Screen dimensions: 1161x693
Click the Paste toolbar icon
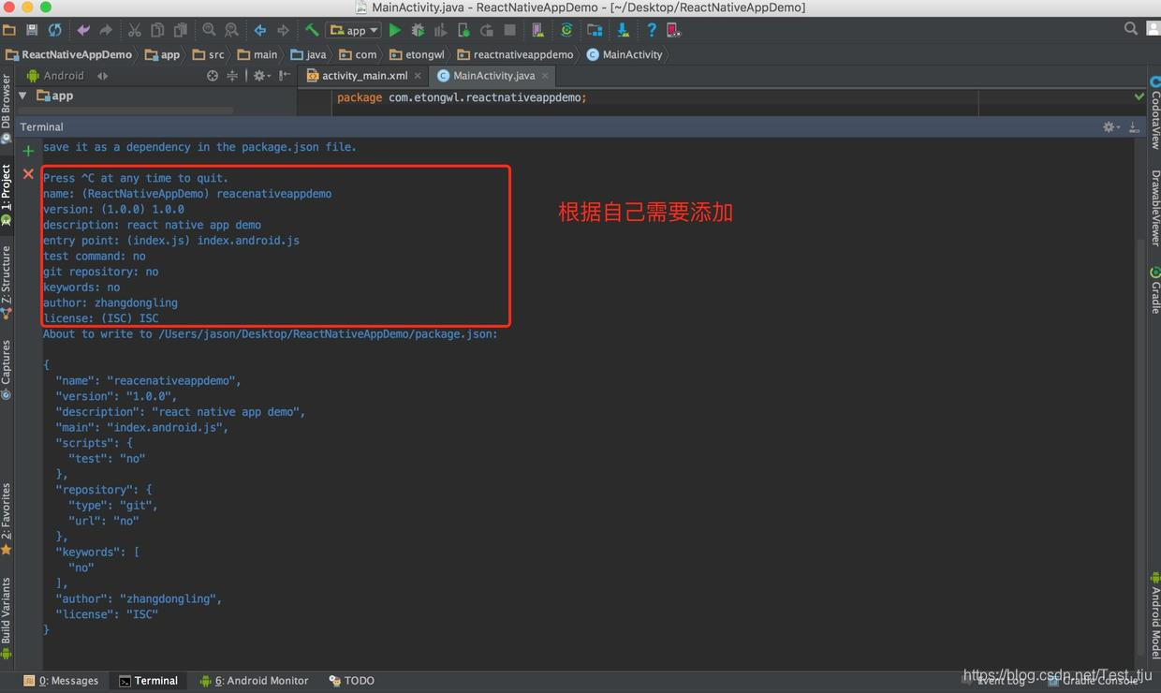181,30
